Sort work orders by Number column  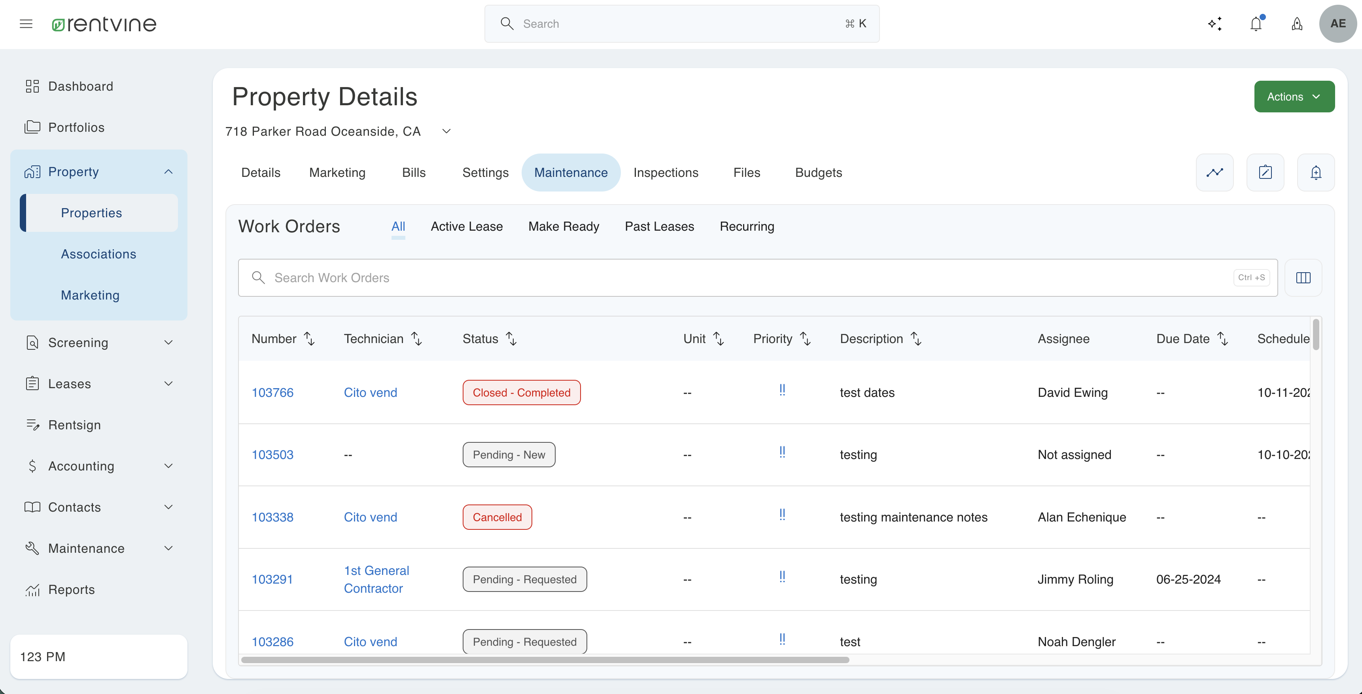[309, 339]
